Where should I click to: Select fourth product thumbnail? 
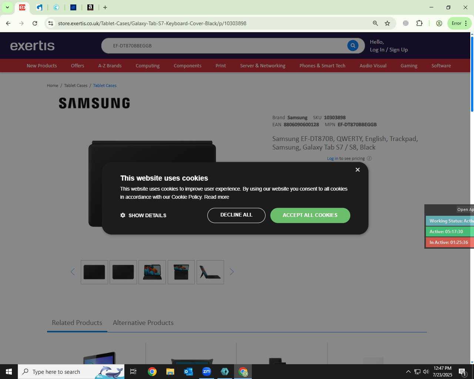pos(181,272)
